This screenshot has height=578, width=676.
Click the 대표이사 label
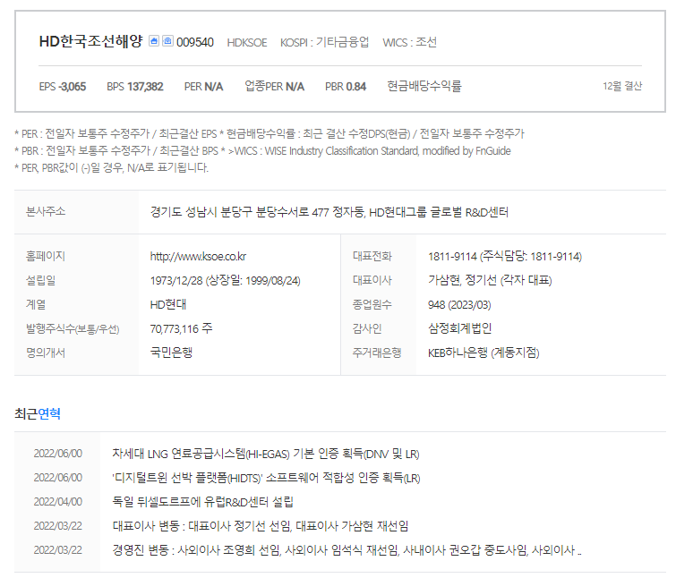[x=372, y=280]
